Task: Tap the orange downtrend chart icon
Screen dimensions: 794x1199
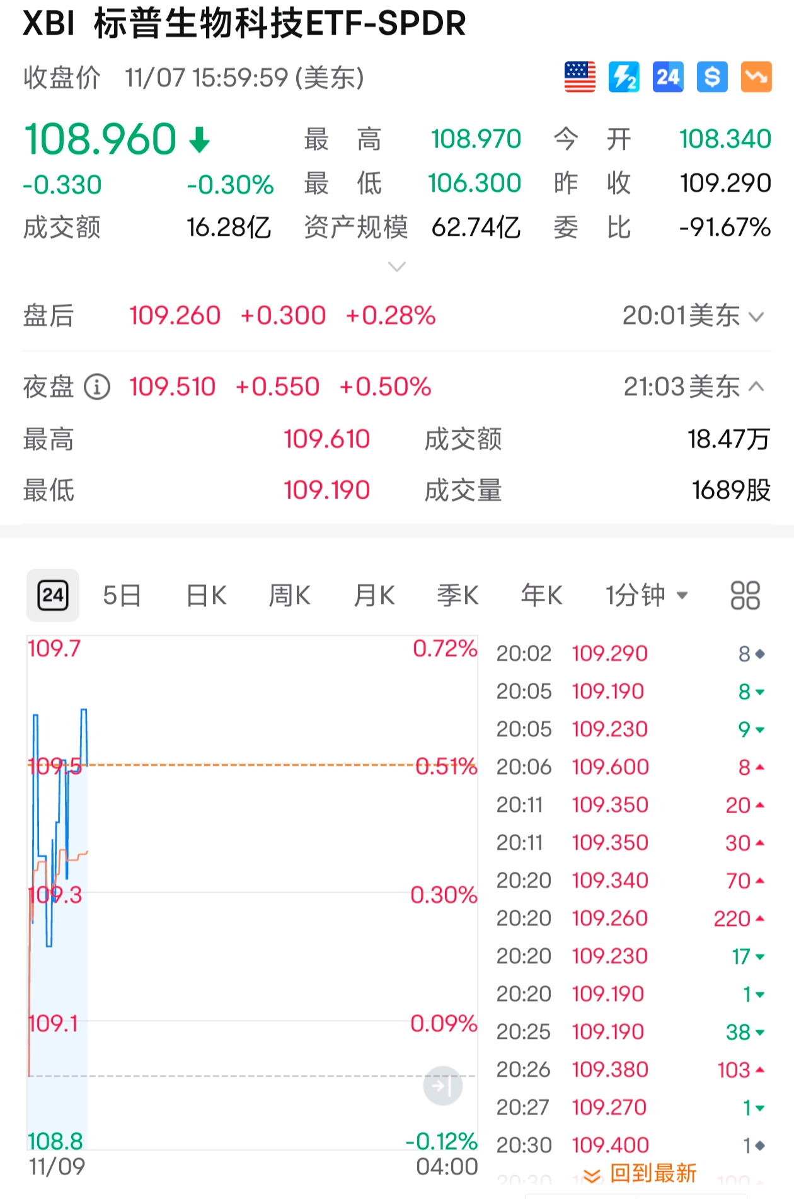Action: (756, 77)
